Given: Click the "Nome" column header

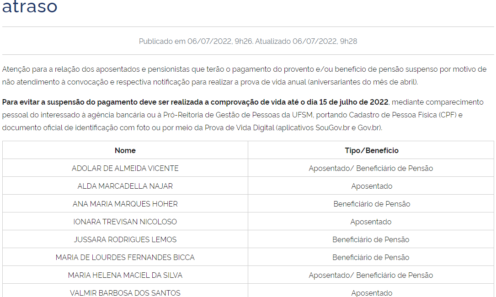Looking at the screenshot, I should click(125, 150).
